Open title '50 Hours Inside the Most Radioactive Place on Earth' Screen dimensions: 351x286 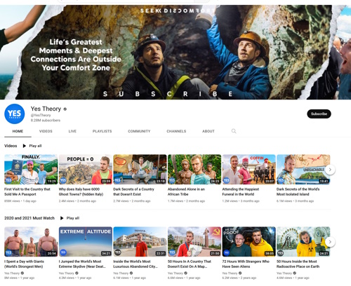click(298, 264)
